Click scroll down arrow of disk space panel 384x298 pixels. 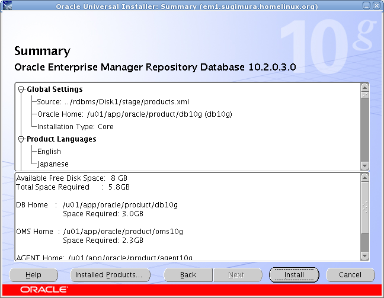click(364, 256)
